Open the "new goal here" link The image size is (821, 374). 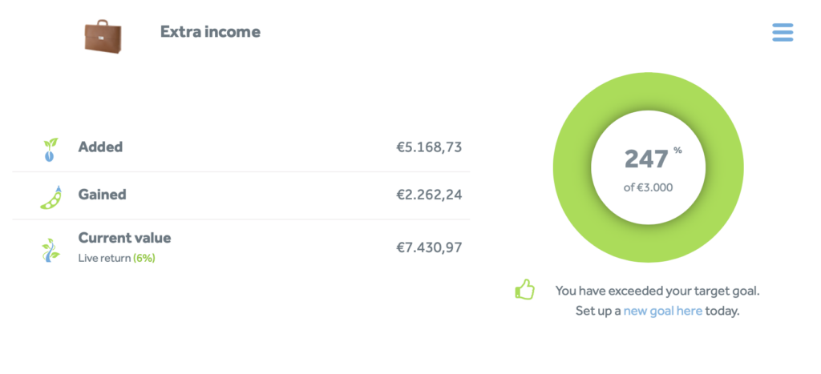coord(662,311)
